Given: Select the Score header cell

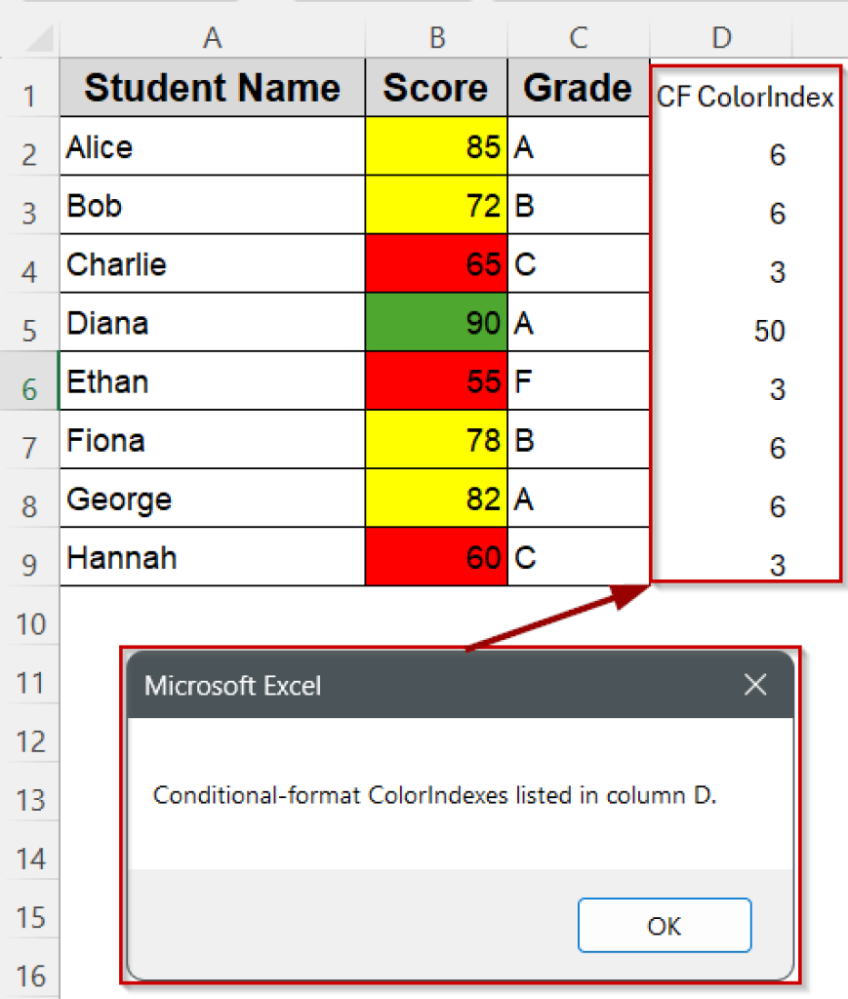Looking at the screenshot, I should (436, 88).
